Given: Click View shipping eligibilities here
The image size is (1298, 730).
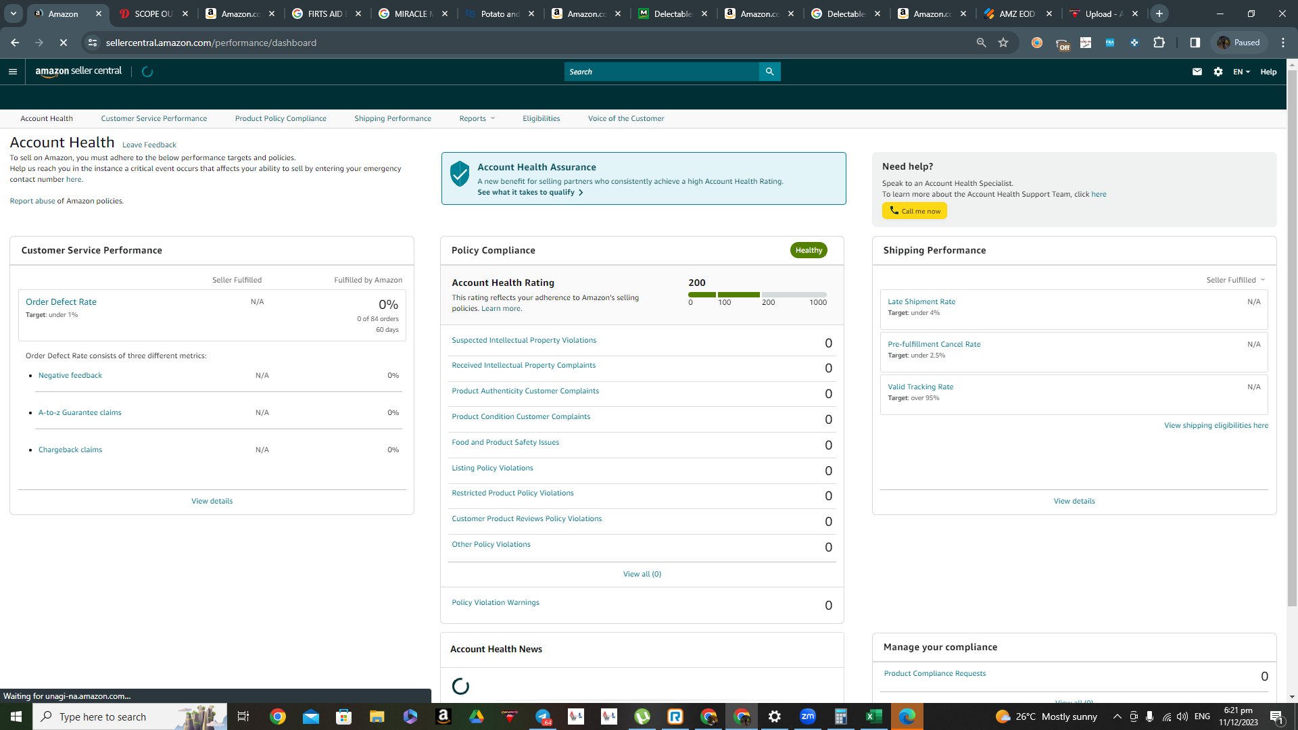Looking at the screenshot, I should click(1216, 426).
